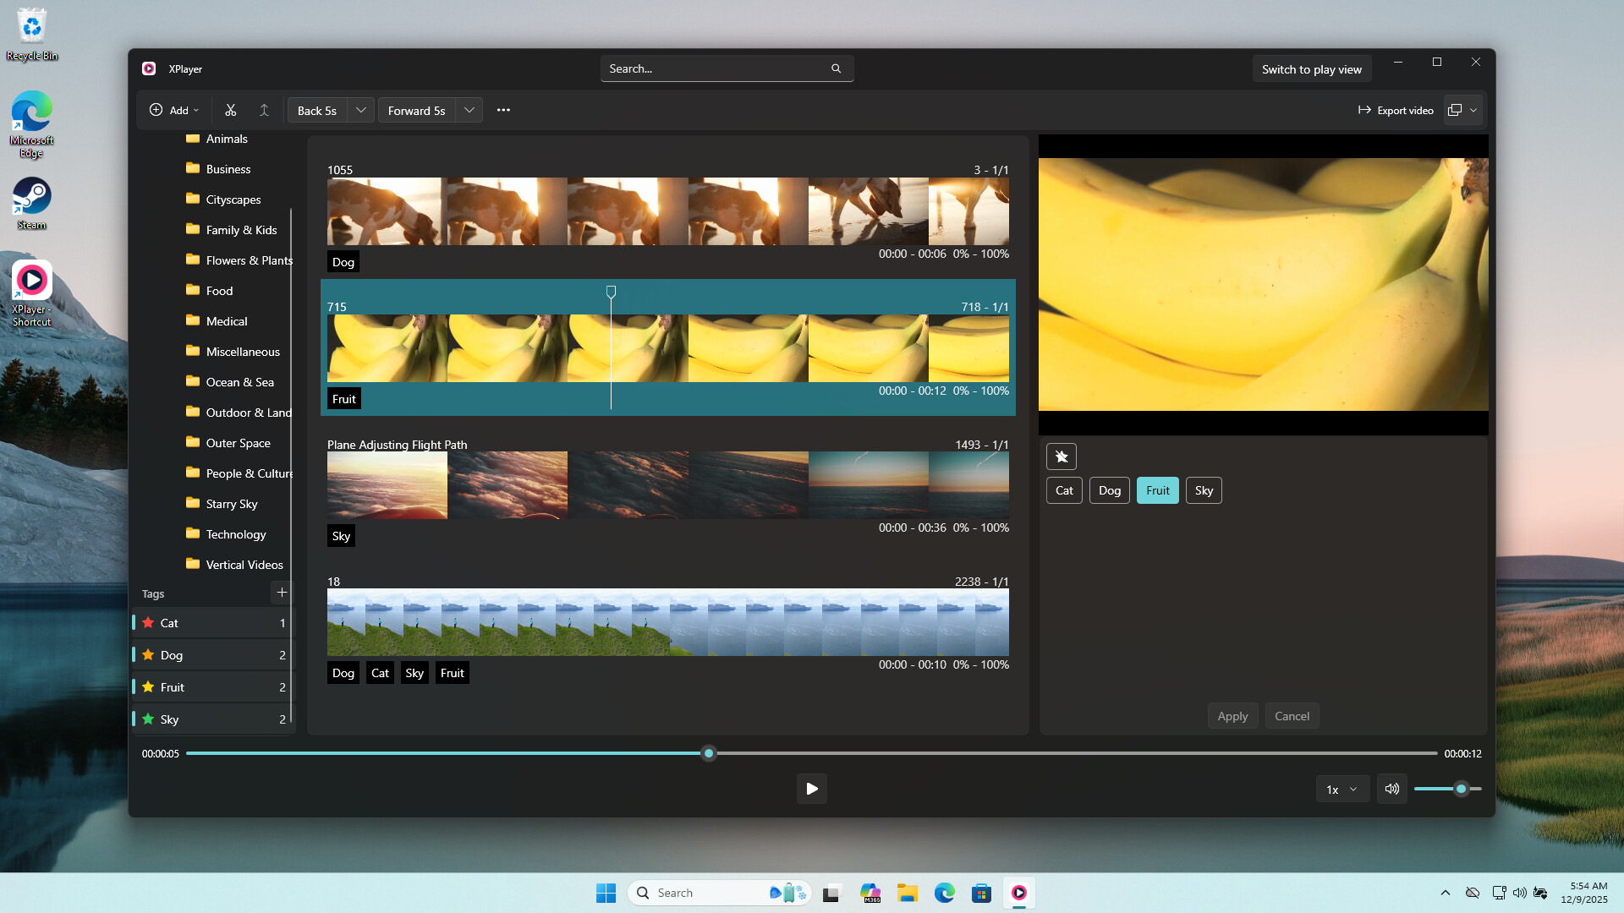The width and height of the screenshot is (1624, 913).
Task: Click the volume slider handle
Action: (1461, 789)
